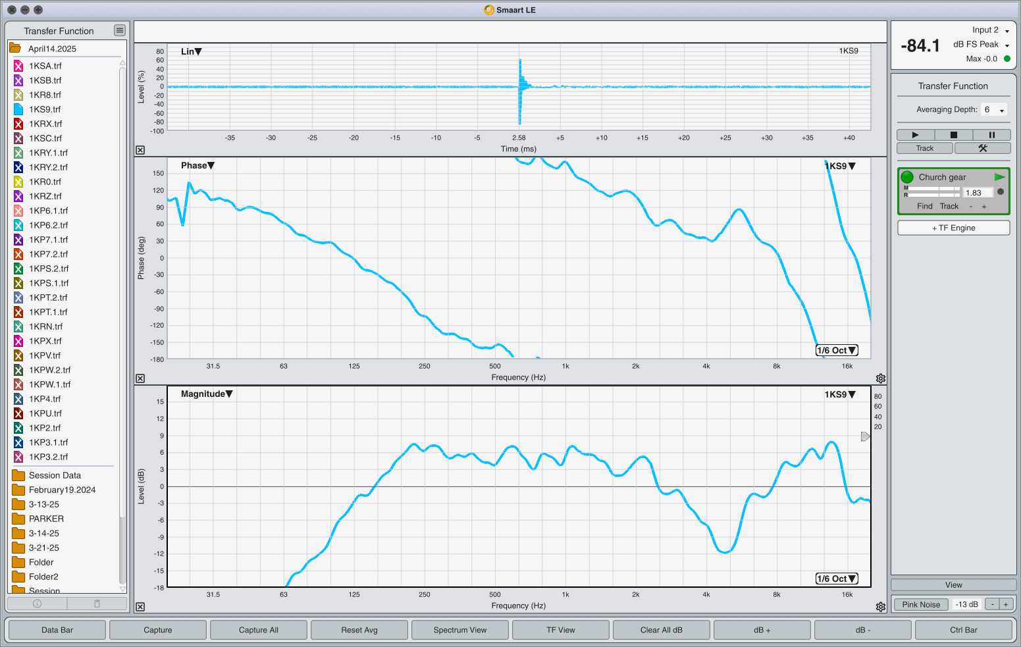1021x647 pixels.
Task: Click Find in the Church gear engine
Action: 925,206
